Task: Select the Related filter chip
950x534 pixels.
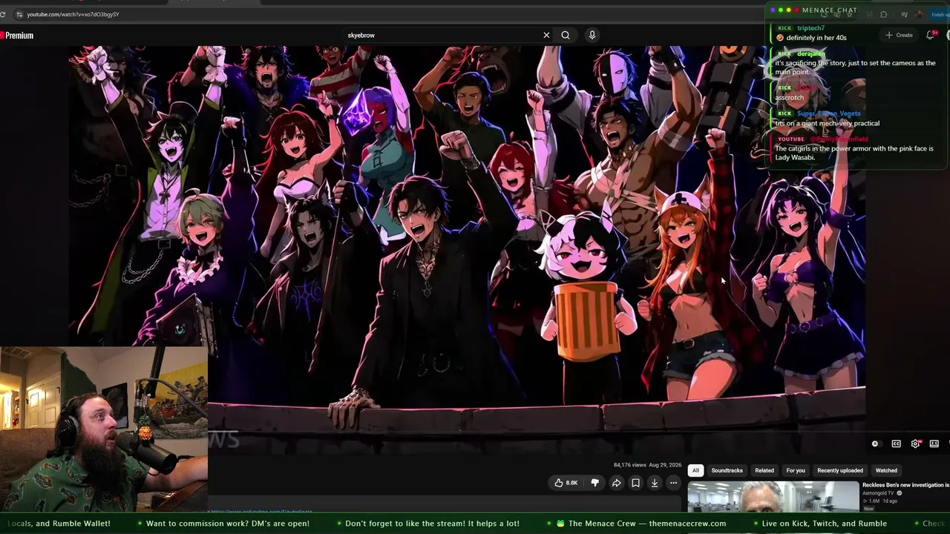Action: 764,470
